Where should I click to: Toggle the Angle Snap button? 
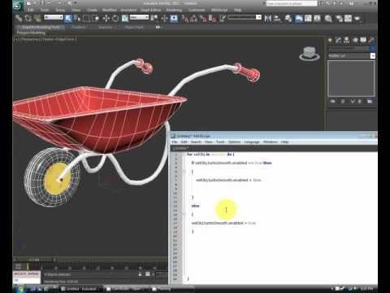pyautogui.click(x=194, y=19)
